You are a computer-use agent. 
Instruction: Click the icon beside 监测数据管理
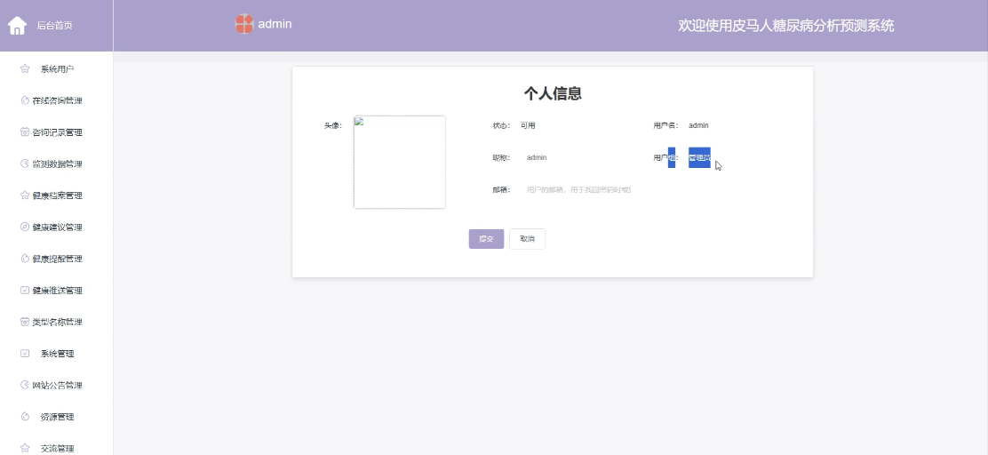pos(25,164)
